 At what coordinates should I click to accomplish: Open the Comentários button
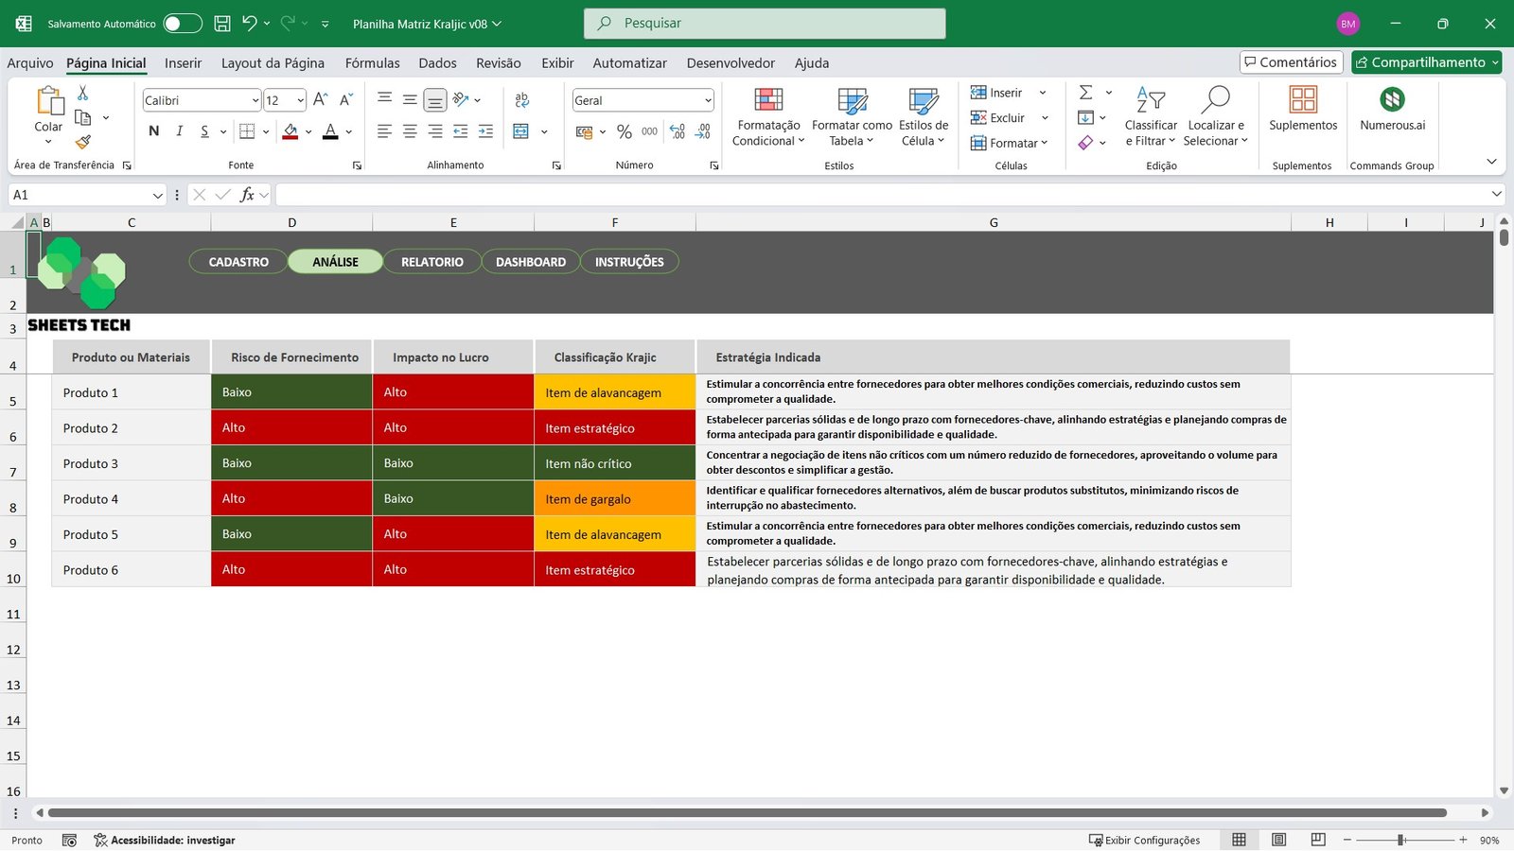1291,62
